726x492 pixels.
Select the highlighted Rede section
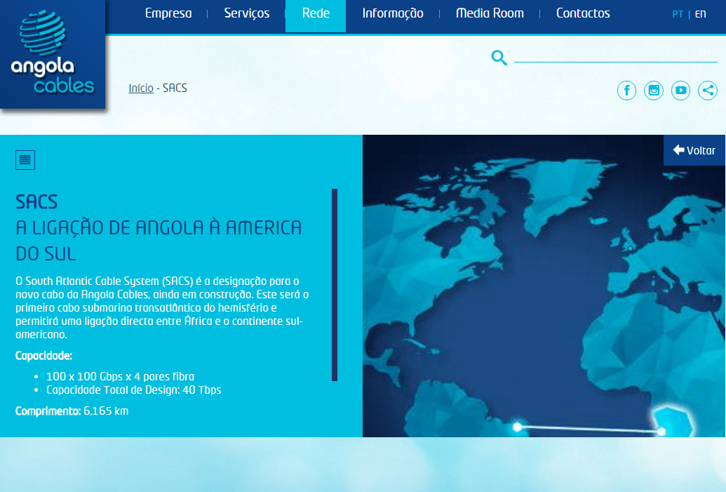pos(315,13)
